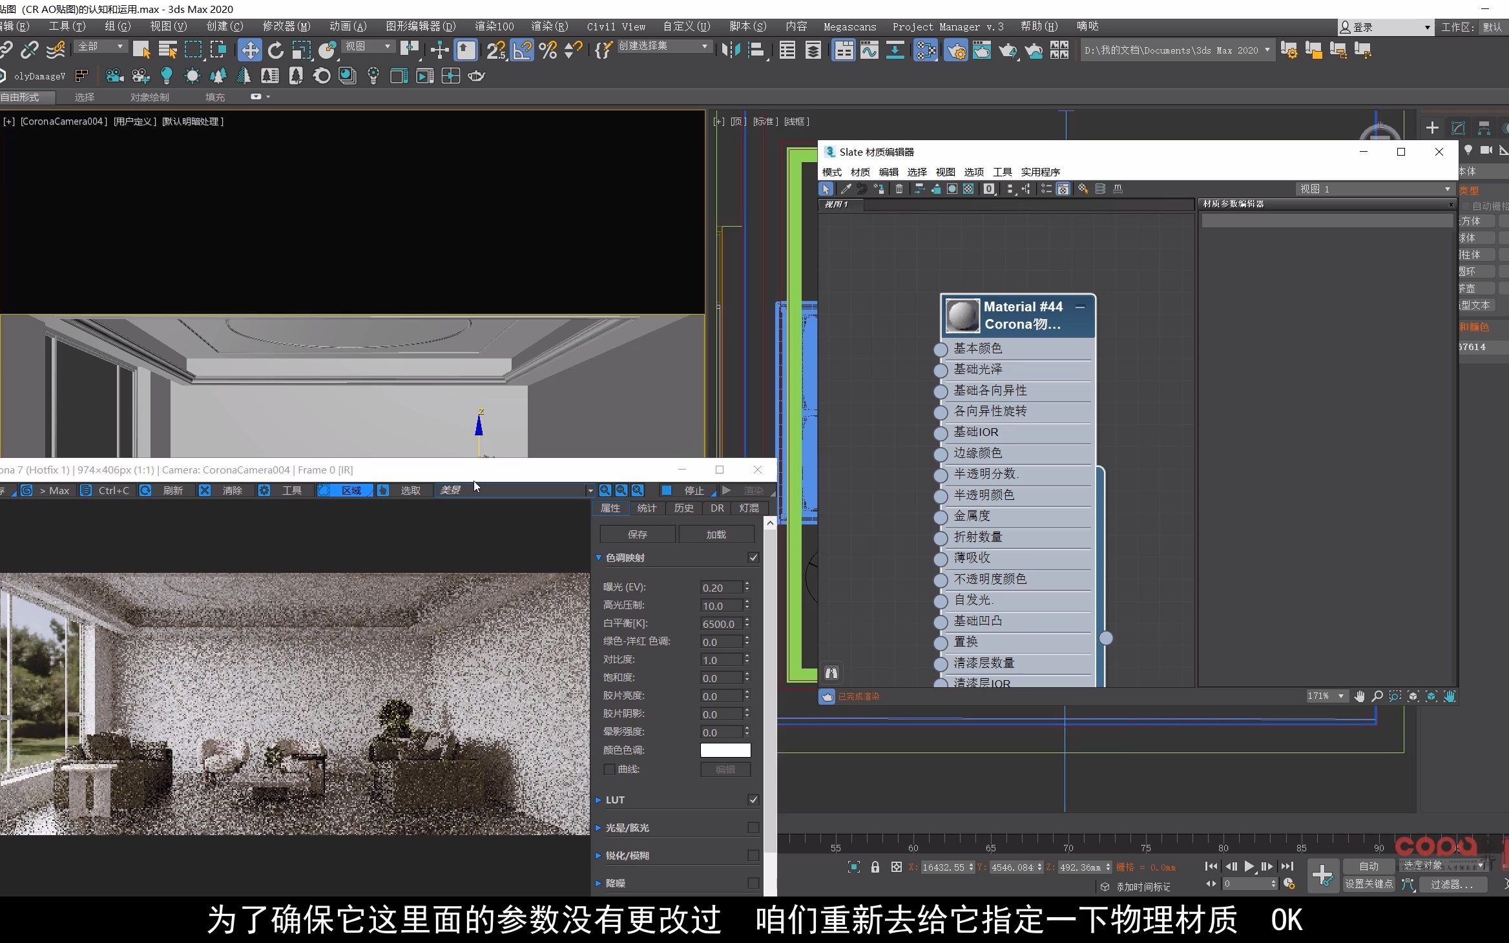1509x943 pixels.
Task: Click 设置关键点 button
Action: [x=1369, y=884]
